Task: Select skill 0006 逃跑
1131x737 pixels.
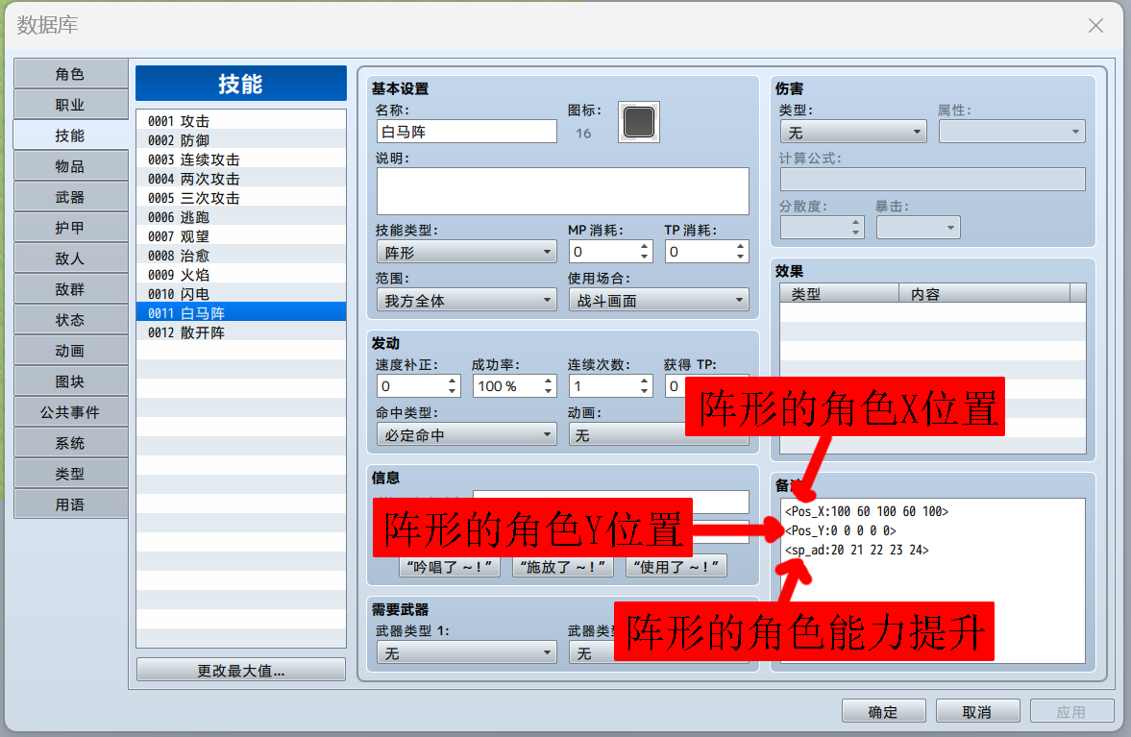Action: click(241, 217)
